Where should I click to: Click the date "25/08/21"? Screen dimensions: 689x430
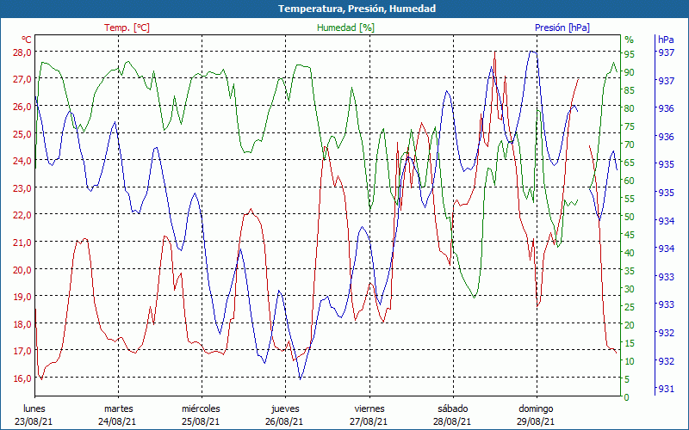201,422
